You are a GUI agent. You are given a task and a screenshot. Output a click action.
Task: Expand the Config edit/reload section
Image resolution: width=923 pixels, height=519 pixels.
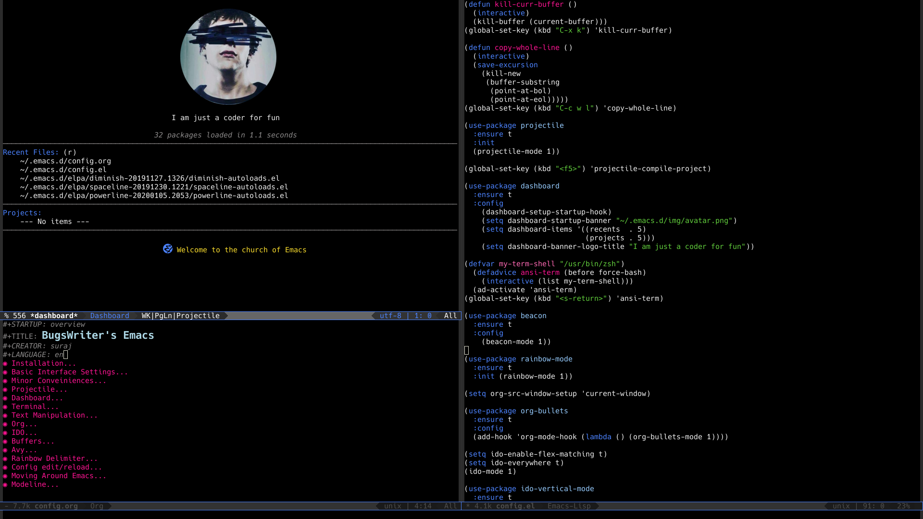56,467
